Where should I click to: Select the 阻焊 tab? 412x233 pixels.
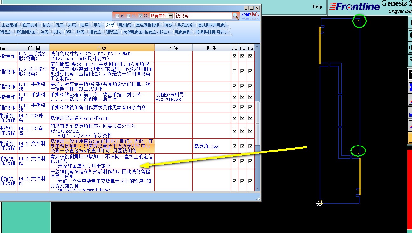(x=84, y=25)
